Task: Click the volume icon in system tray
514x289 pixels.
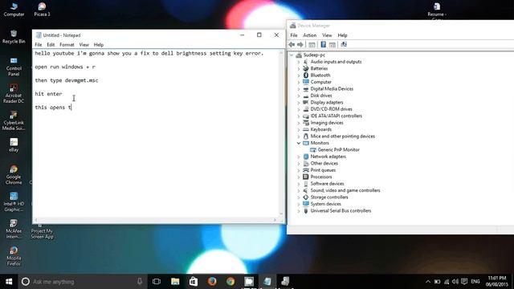Action: click(455, 282)
